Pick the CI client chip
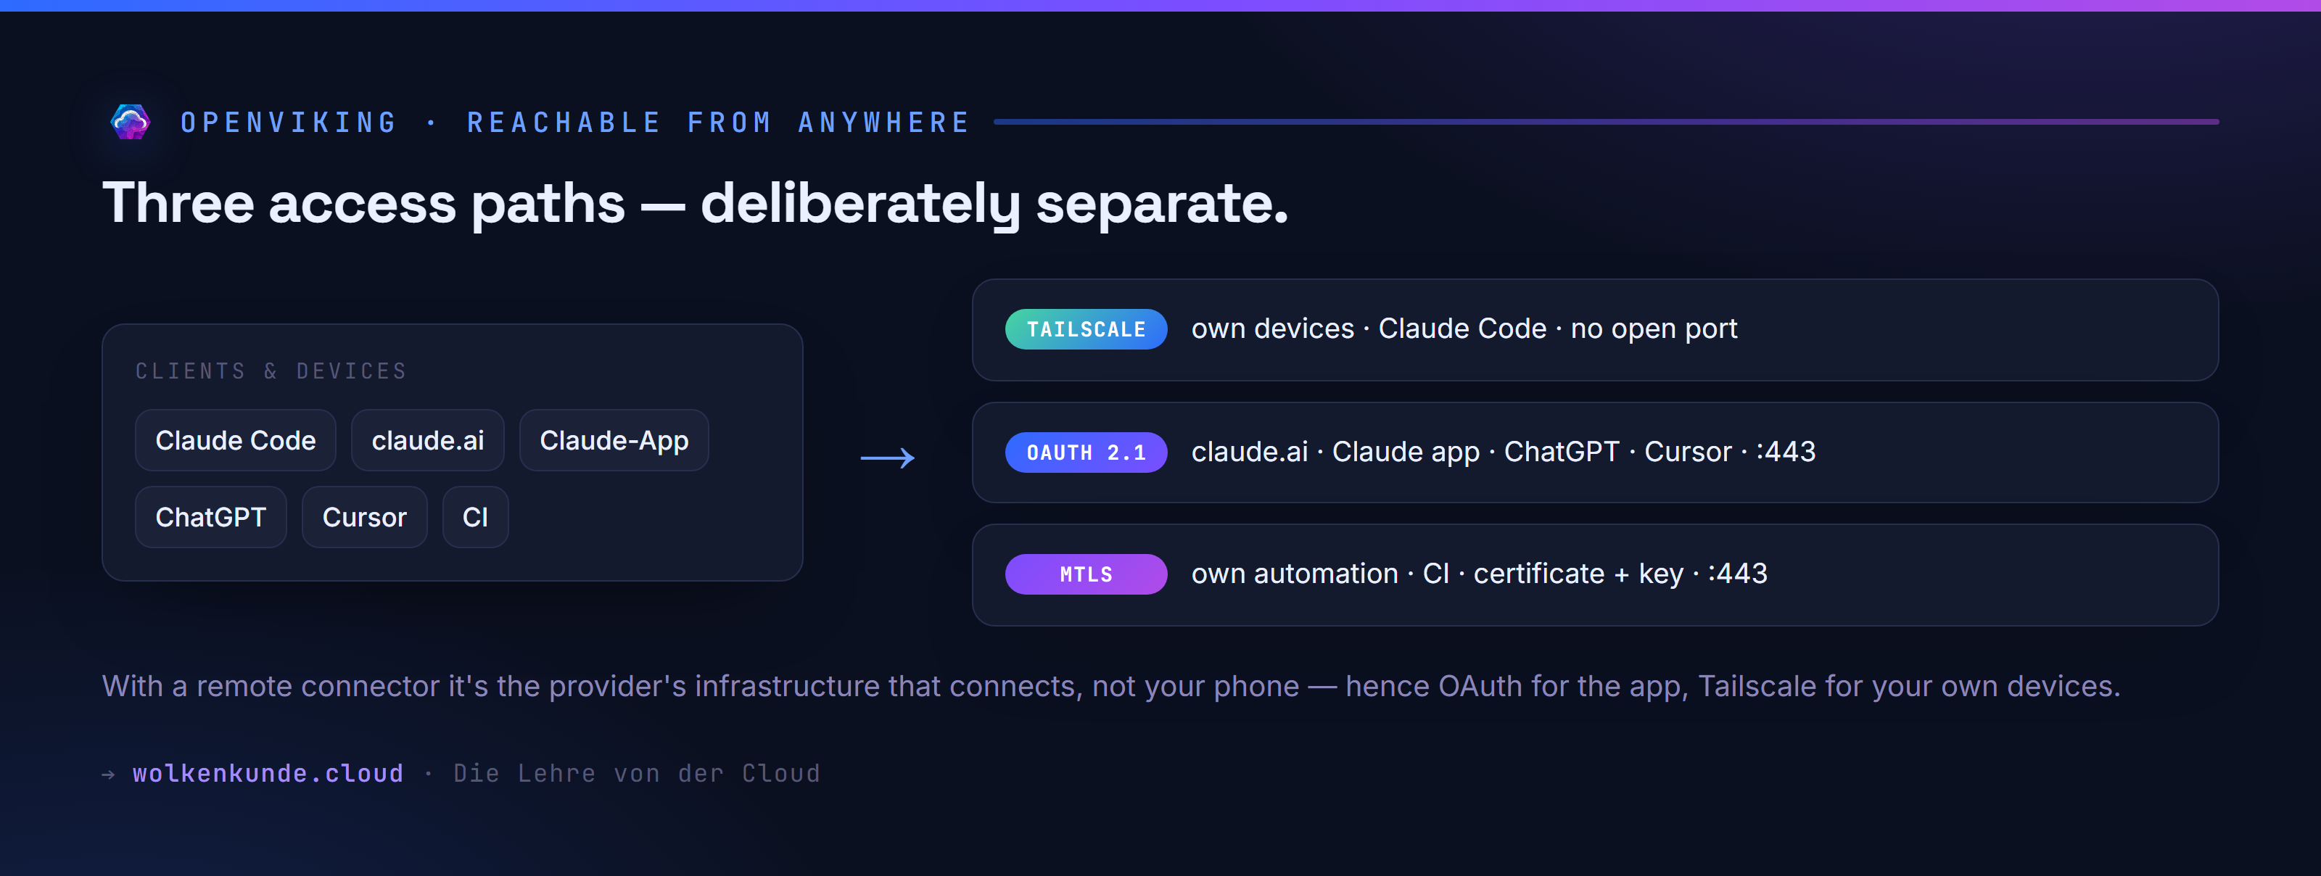The image size is (2321, 876). (475, 517)
